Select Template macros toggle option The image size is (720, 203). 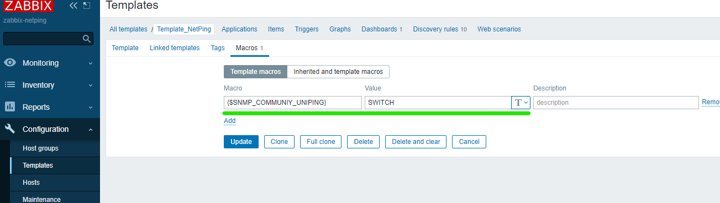(x=255, y=72)
